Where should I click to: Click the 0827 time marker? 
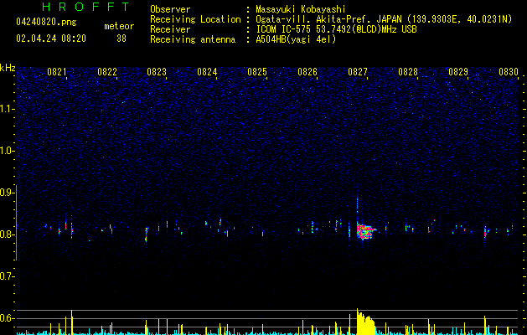358,72
